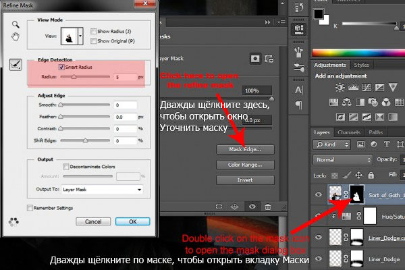Screen dimensions: 405x270
Task: Click the trash icon in Masks panel
Action: pos(268,207)
